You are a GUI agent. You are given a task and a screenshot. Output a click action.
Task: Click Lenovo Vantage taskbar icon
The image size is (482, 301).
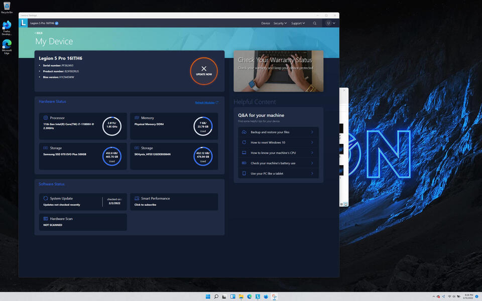tap(258, 296)
